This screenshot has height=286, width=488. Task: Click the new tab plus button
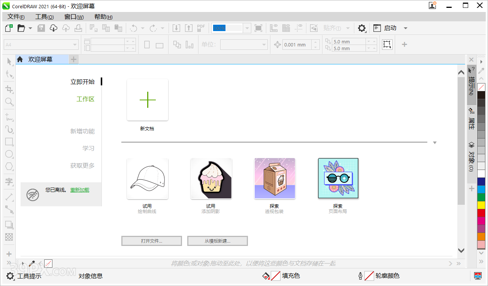pyautogui.click(x=74, y=59)
